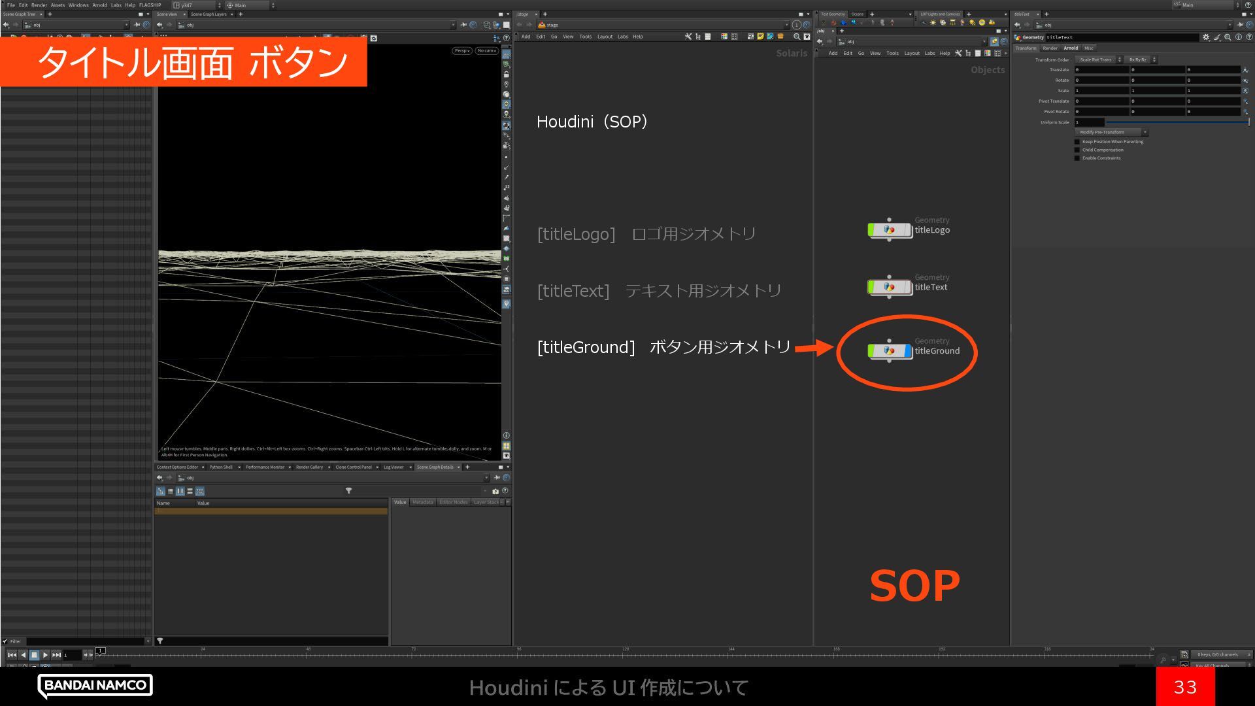Check the Enable Constraints option
The image size is (1255, 706).
click(x=1077, y=158)
